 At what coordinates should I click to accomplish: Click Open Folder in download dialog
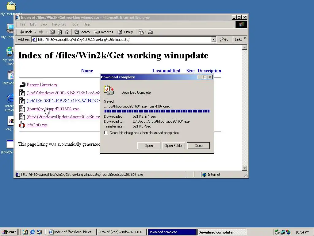coord(174,146)
